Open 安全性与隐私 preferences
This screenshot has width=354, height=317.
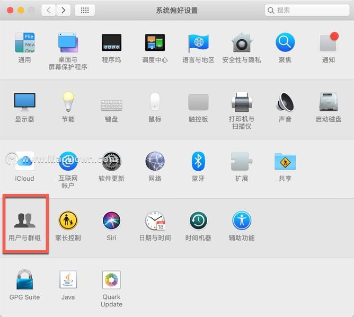242,42
